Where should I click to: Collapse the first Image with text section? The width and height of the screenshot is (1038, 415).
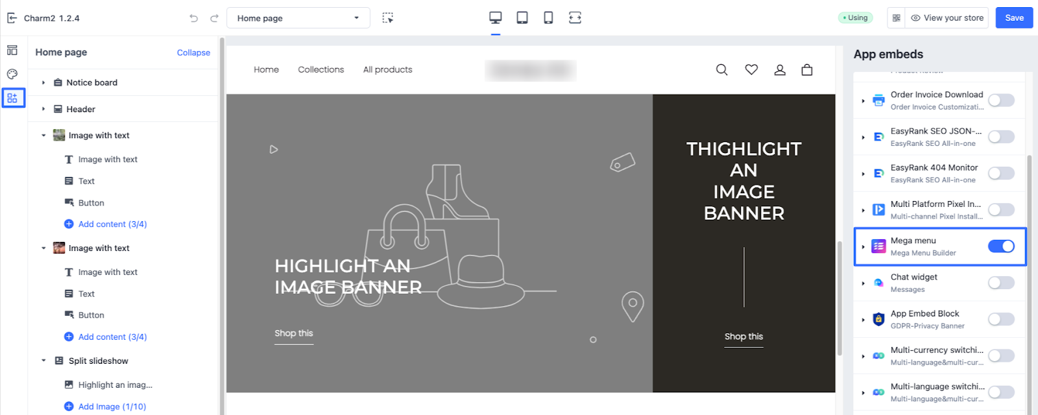point(43,136)
